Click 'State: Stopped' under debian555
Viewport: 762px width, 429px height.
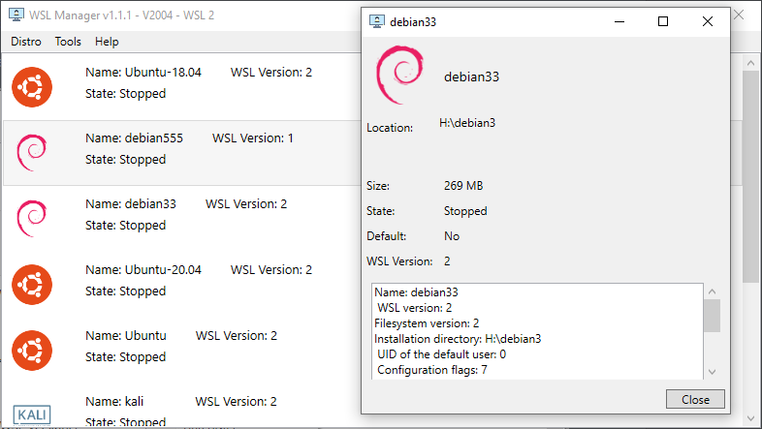pos(125,160)
